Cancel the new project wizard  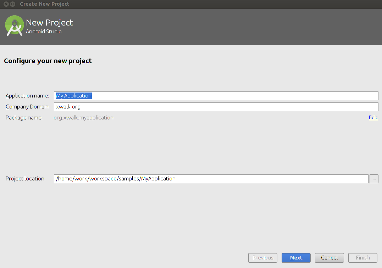point(330,258)
